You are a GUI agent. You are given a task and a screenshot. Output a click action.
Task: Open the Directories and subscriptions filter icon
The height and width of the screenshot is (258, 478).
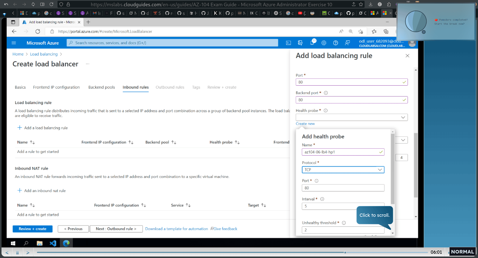[300, 43]
